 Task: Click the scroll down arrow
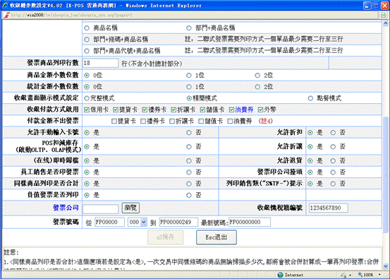click(x=386, y=266)
